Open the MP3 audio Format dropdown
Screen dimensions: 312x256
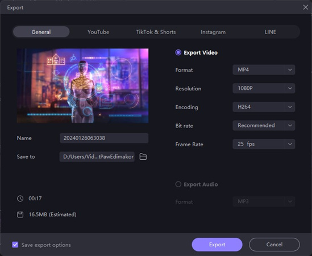click(x=264, y=201)
